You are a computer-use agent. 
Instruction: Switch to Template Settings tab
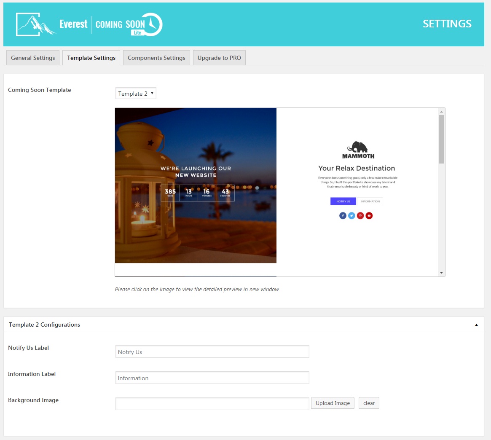coord(91,58)
